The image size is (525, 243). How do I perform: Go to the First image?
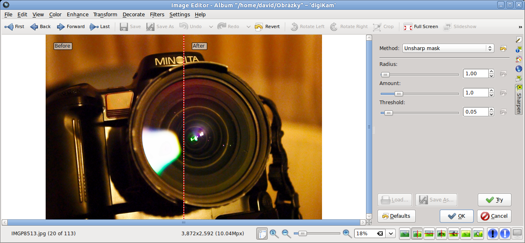pyautogui.click(x=14, y=26)
